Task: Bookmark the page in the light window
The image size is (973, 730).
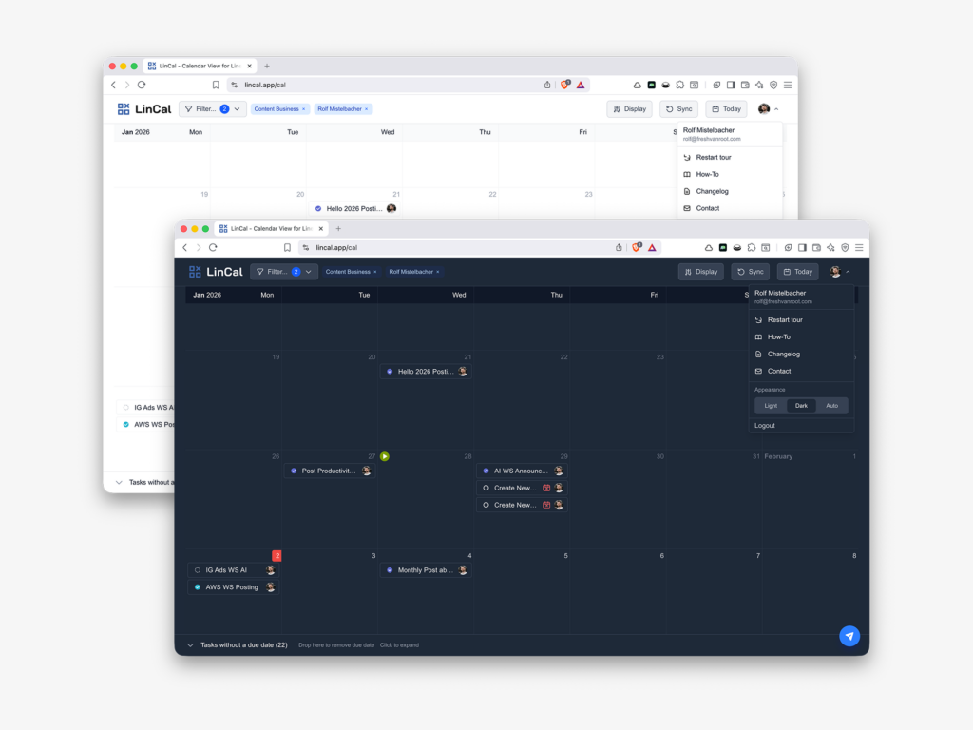Action: tap(216, 85)
